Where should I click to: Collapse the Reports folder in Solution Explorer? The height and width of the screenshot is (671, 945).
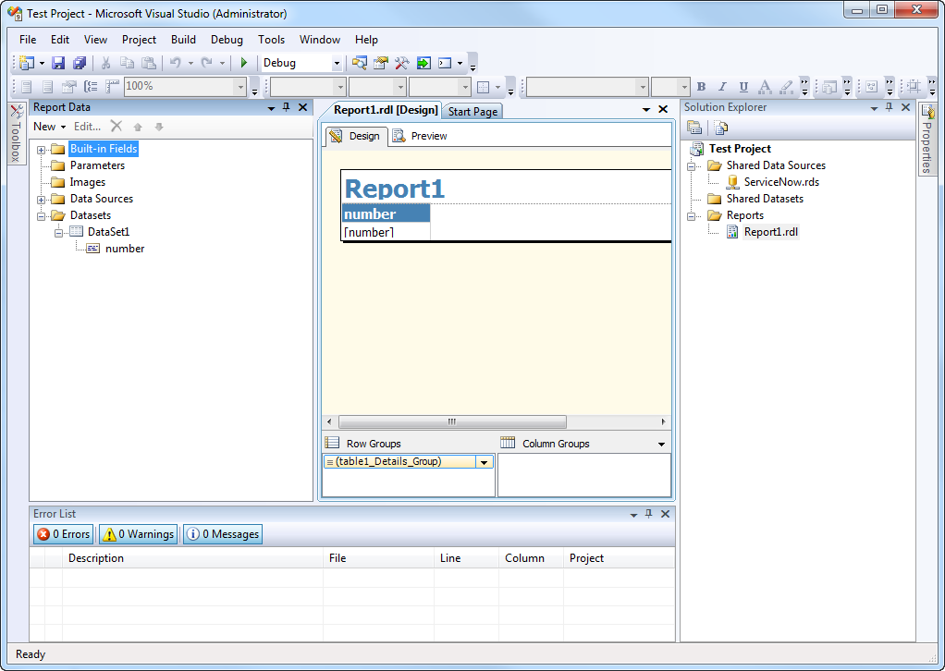pyautogui.click(x=692, y=216)
